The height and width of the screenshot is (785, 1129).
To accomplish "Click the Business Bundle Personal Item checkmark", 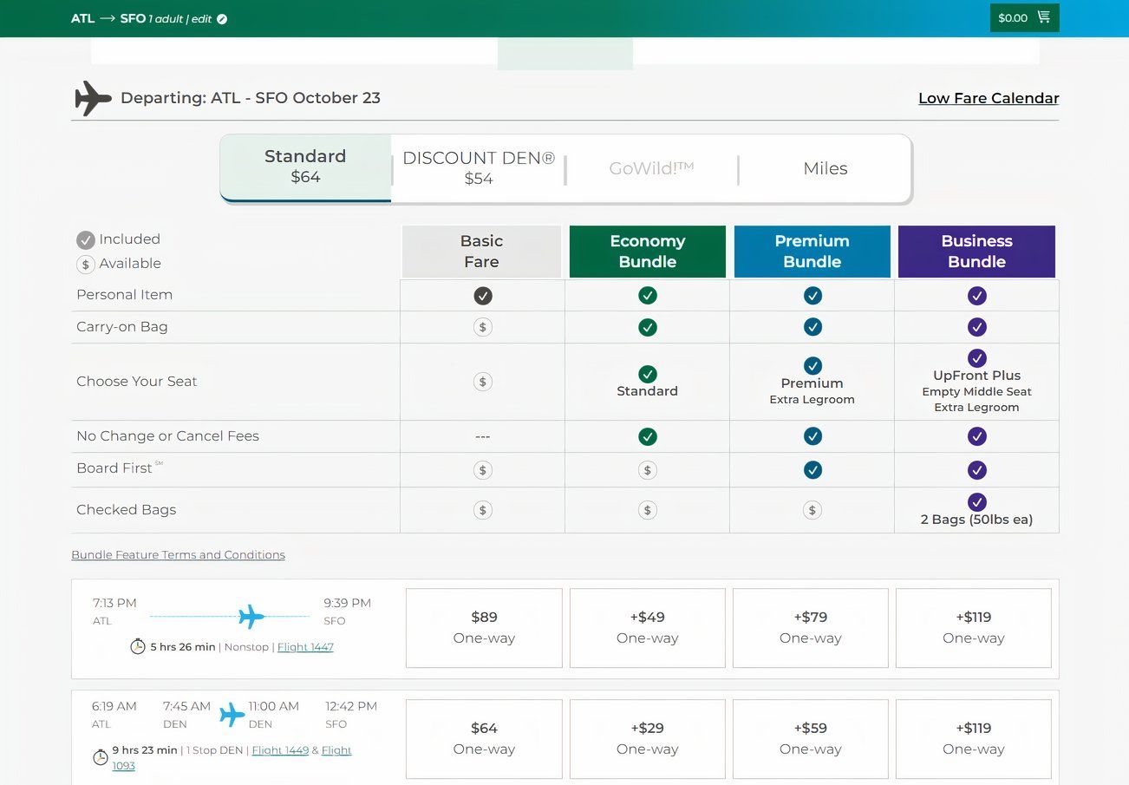I will point(976,296).
